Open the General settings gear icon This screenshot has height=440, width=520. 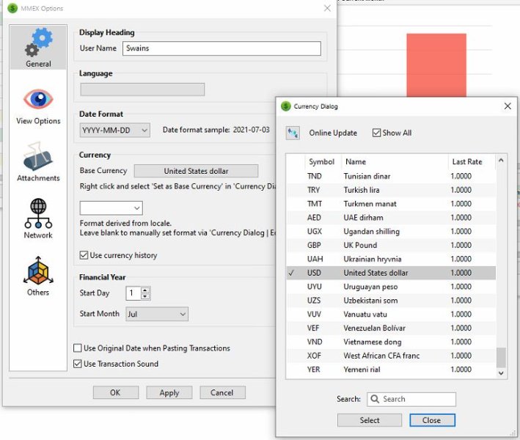[x=38, y=44]
